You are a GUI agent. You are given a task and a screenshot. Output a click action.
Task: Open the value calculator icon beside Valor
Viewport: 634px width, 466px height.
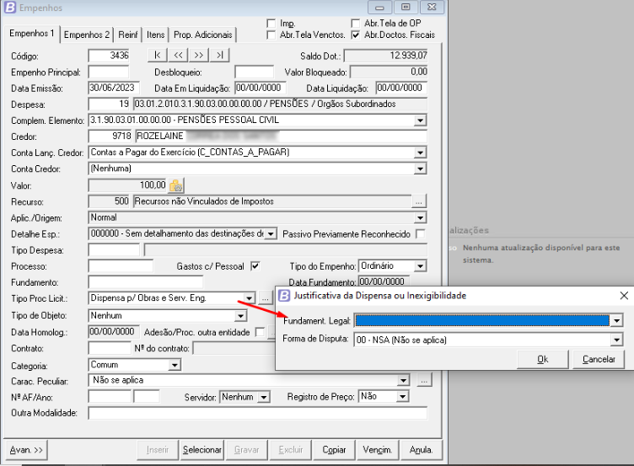click(x=176, y=185)
